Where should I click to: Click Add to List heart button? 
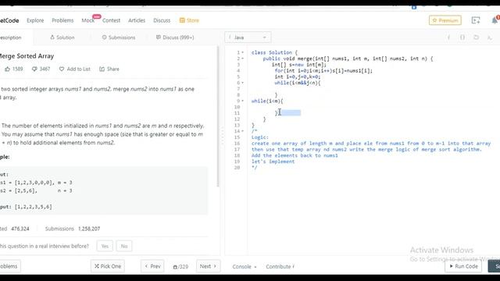tap(75, 69)
